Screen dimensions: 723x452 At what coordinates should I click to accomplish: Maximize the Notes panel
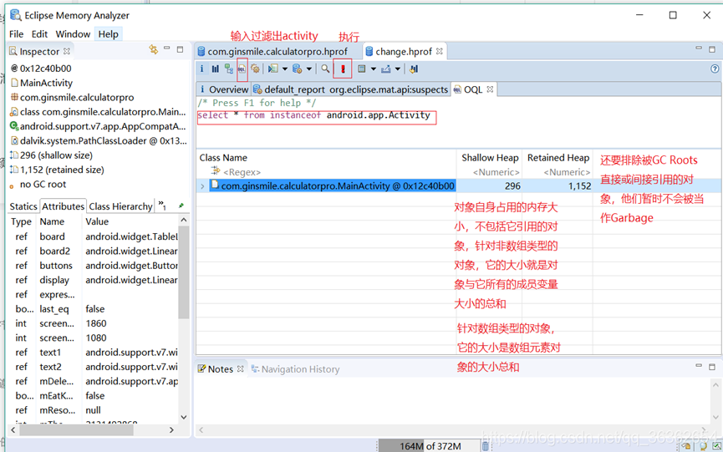712,367
